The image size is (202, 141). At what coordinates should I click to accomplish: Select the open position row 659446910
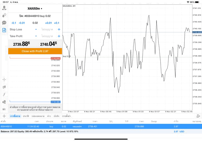pos(95,126)
